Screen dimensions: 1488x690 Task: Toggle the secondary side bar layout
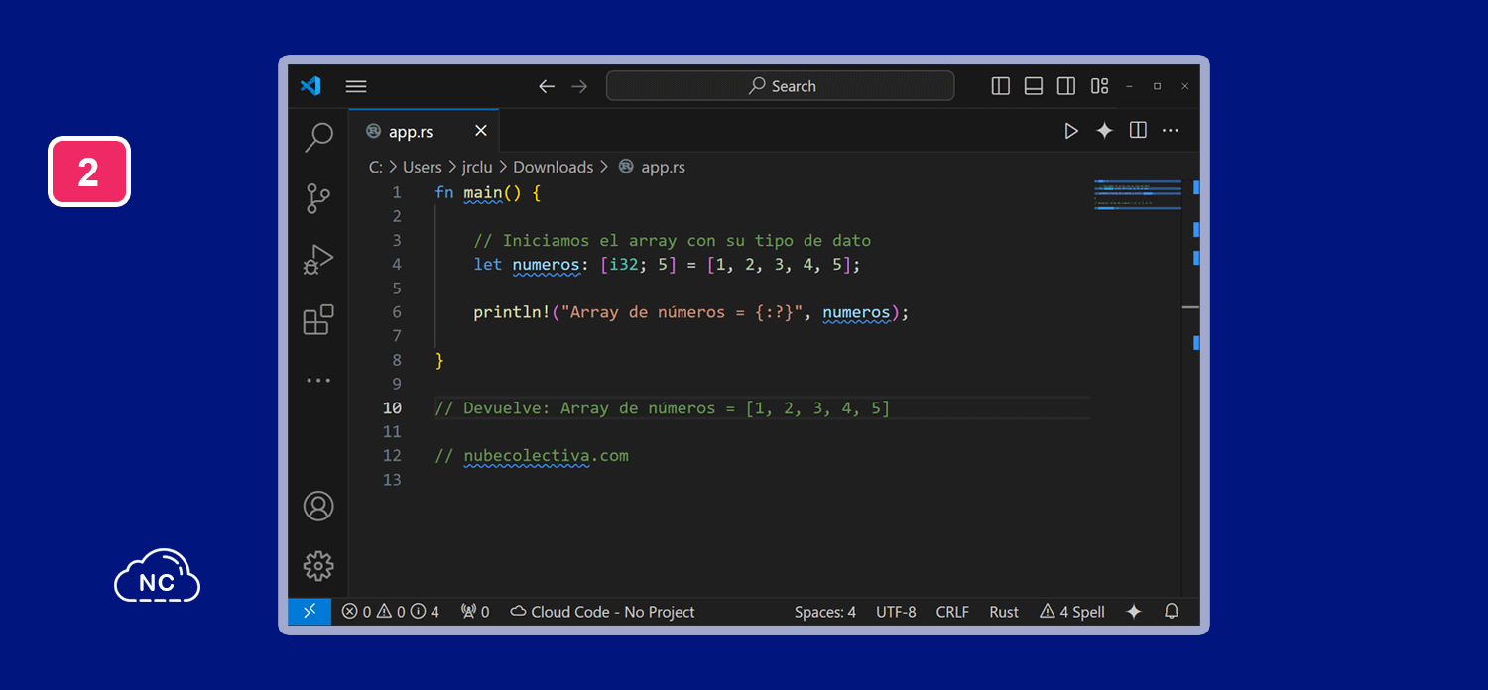(x=1066, y=86)
